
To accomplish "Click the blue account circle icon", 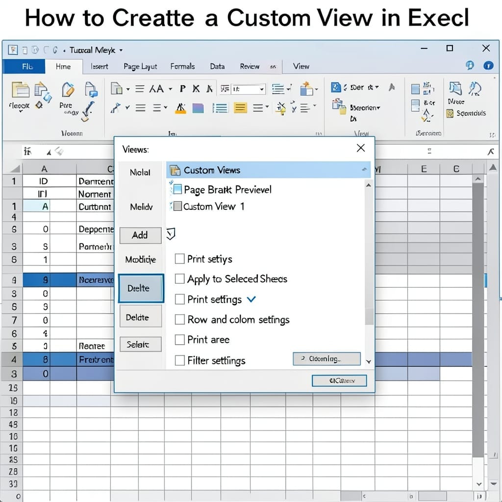I will click(488, 66).
